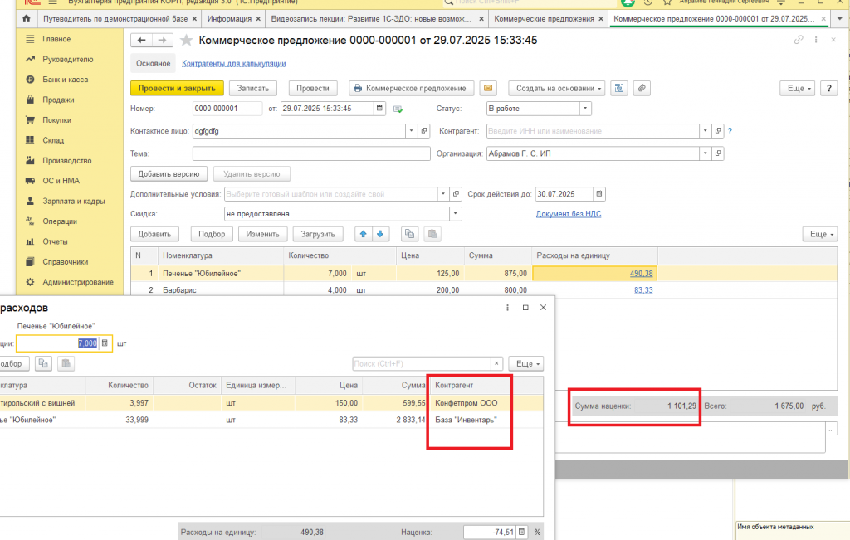This screenshot has width=850, height=540.
Task: Open the expenses dialog three-dot menu
Action: tap(507, 308)
